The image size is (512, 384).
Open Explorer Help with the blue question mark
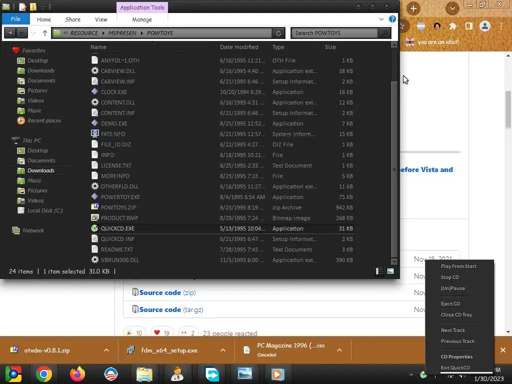pos(392,19)
